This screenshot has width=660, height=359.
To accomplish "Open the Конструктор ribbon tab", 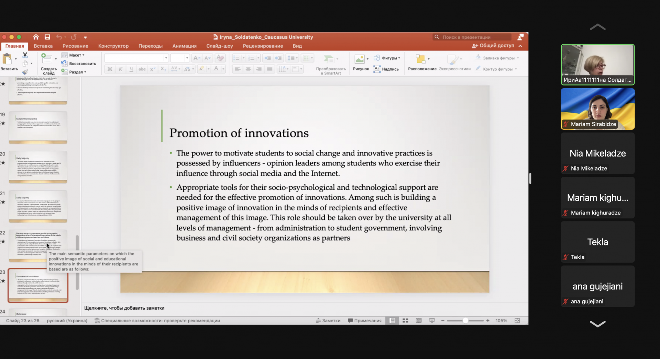I will click(x=113, y=46).
